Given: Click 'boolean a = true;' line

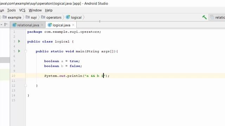Looking at the screenshot, I should click(62, 61).
